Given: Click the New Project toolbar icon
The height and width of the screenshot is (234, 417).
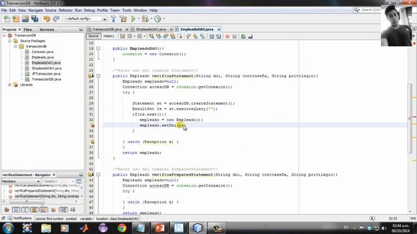Looking at the screenshot, I should coord(16,19).
